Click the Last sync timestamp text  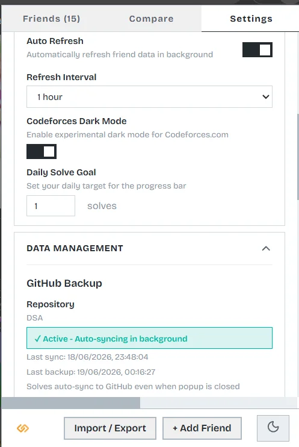tap(87, 357)
